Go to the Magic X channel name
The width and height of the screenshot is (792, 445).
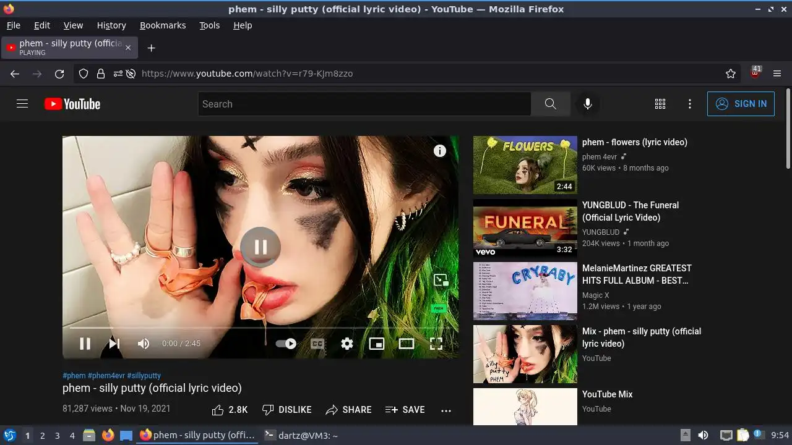596,295
